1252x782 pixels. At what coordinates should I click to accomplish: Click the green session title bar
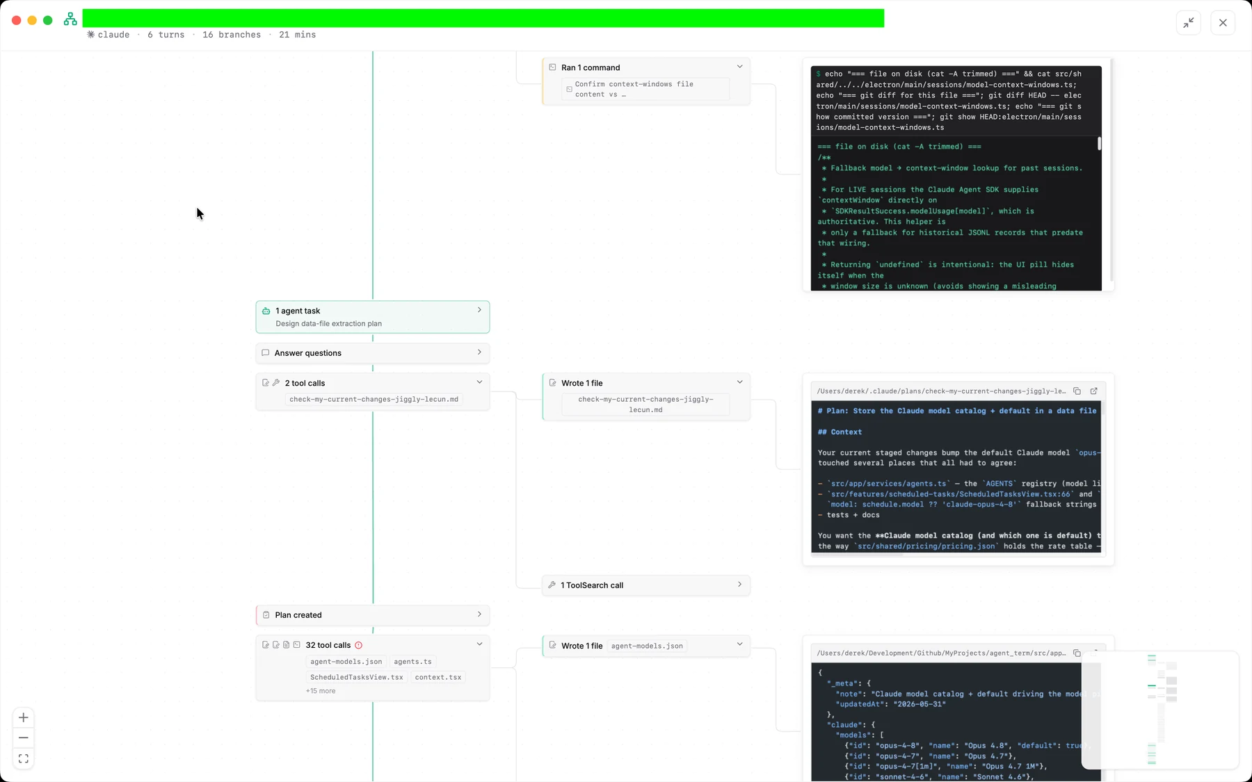click(x=483, y=18)
